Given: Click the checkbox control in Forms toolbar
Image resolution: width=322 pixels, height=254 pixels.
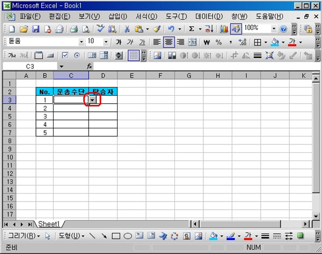Looking at the screenshot, I should (65, 55).
